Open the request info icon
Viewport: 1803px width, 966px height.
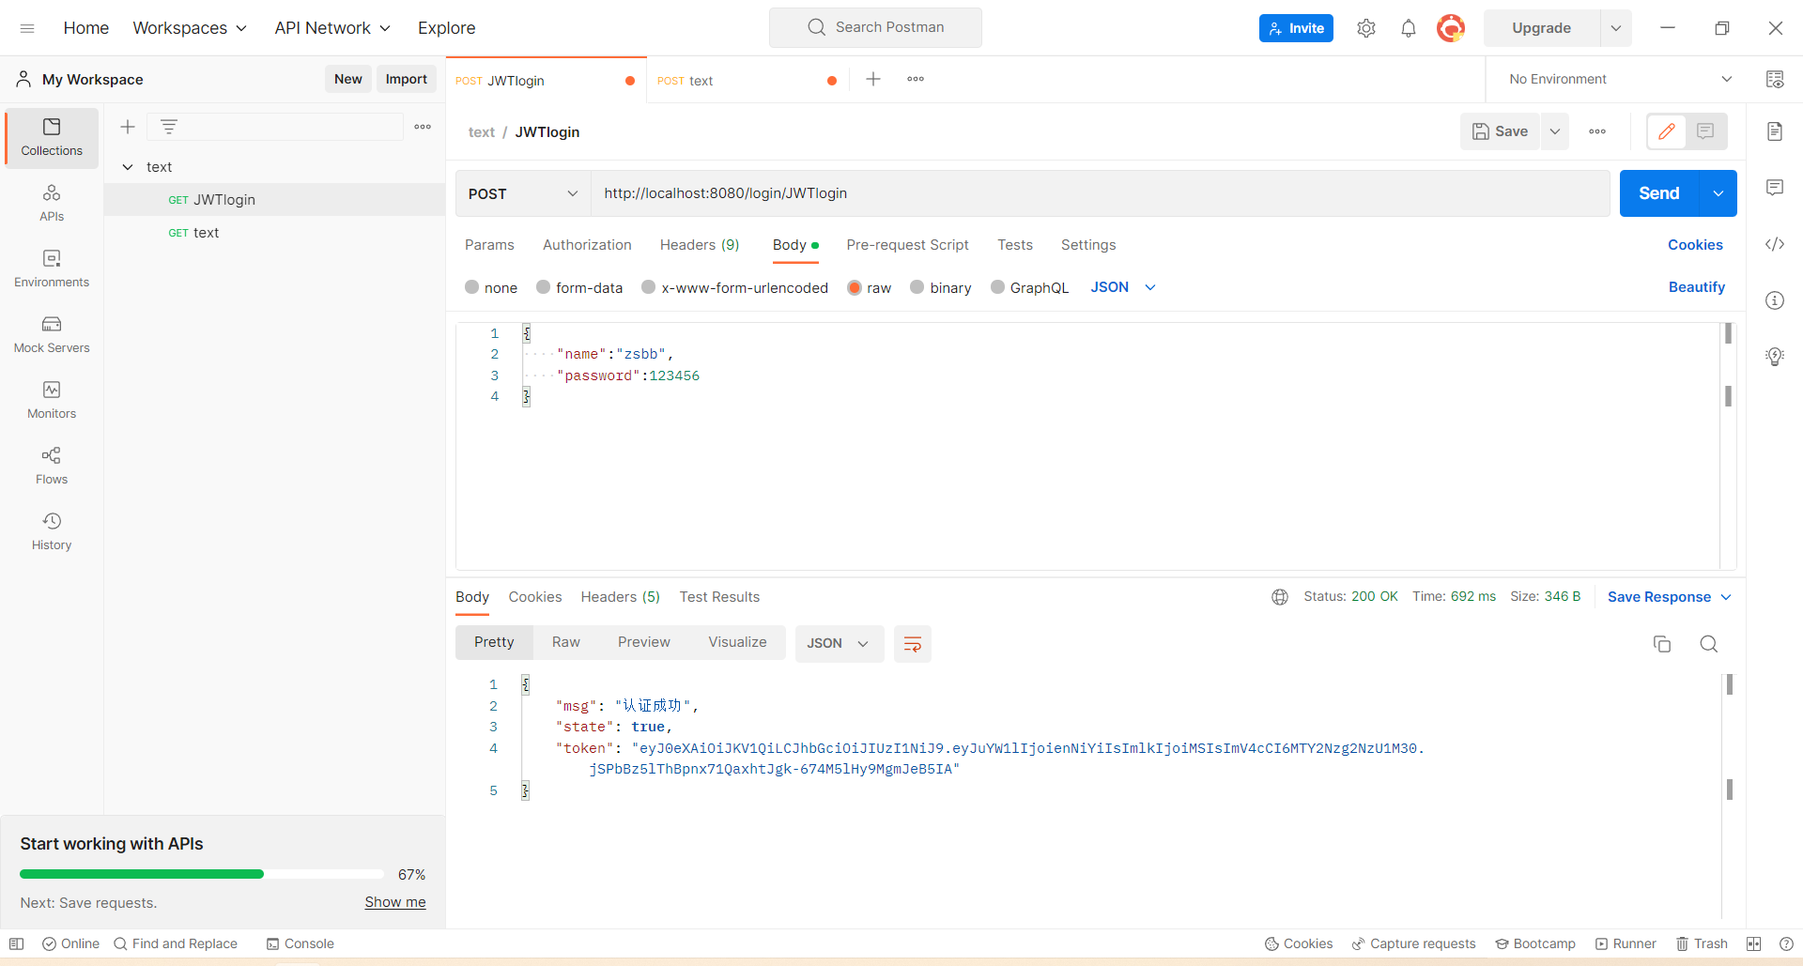tap(1775, 300)
